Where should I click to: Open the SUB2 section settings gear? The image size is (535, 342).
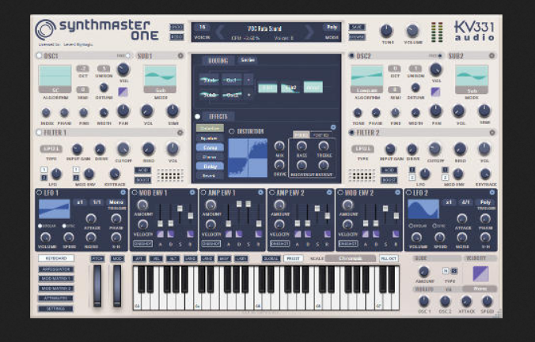491,55
